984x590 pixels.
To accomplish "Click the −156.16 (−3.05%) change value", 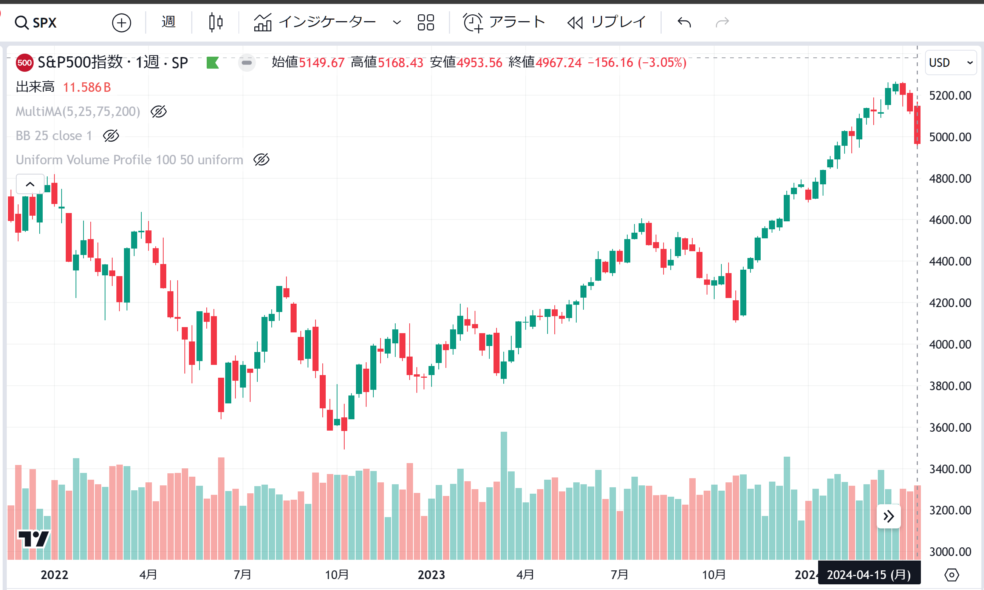I will tap(637, 62).
